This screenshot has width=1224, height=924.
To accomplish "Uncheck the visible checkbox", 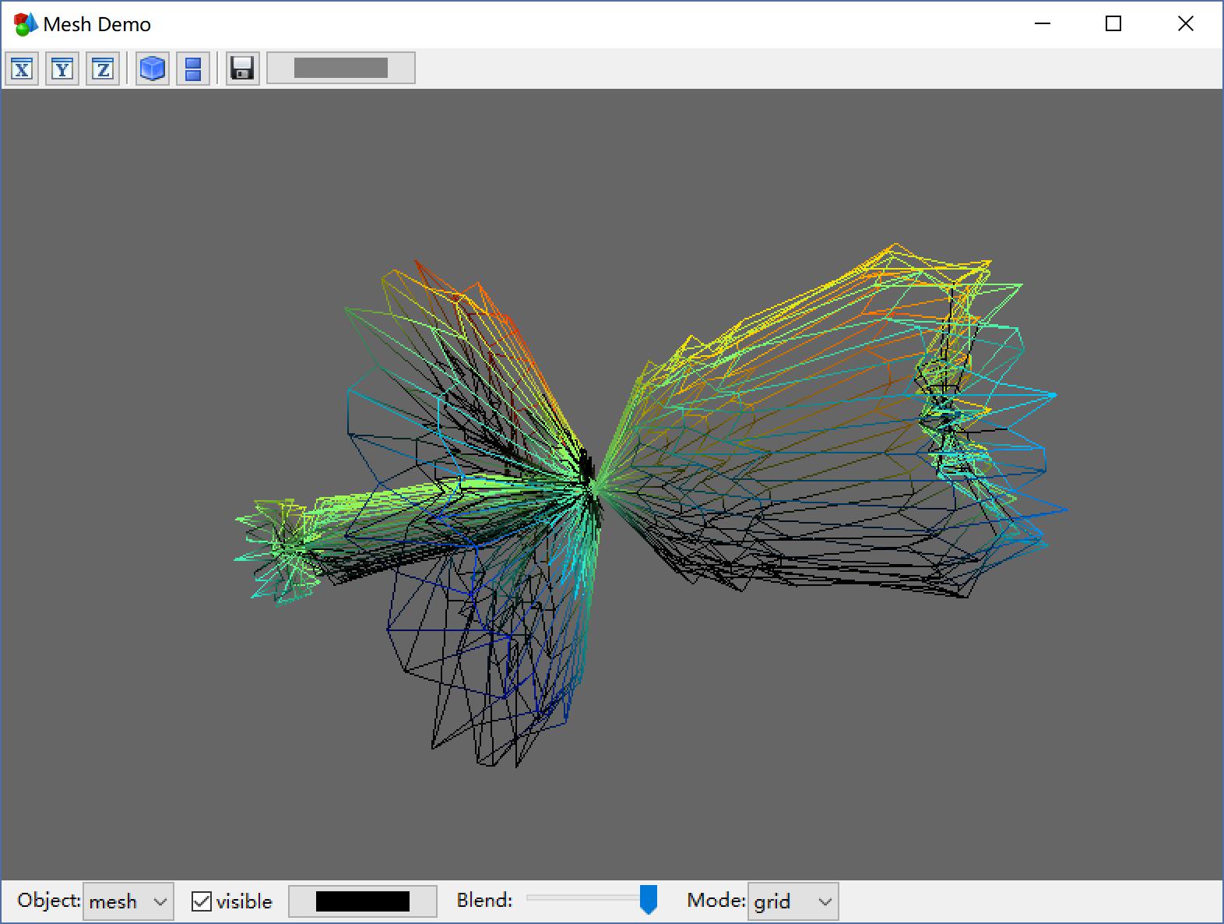I will click(x=202, y=901).
